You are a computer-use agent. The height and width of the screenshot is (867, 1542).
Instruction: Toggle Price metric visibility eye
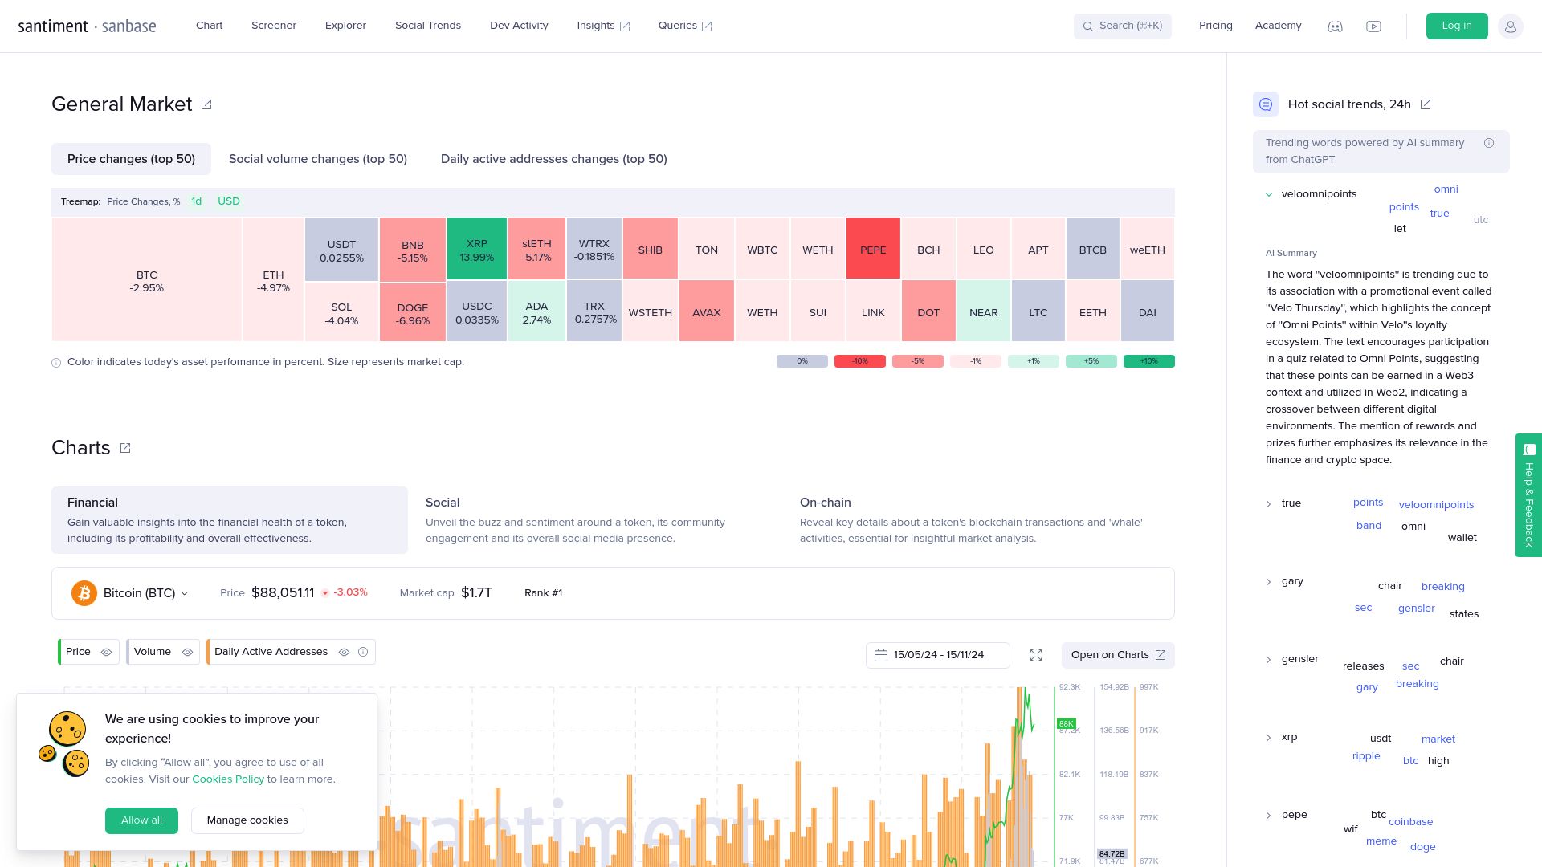[x=106, y=652]
